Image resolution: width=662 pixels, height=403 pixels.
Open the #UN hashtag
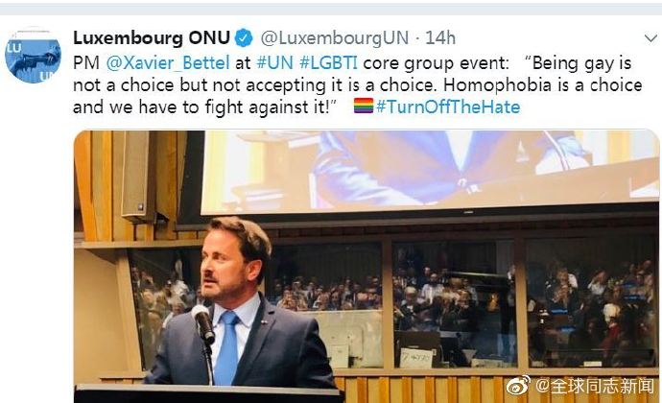point(273,61)
